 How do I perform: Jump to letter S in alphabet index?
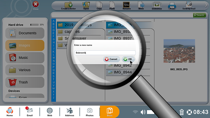(54, 76)
